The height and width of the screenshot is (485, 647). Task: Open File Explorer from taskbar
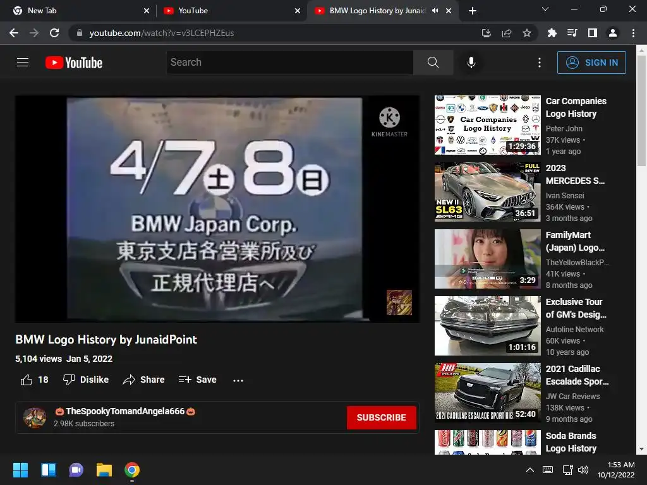104,470
